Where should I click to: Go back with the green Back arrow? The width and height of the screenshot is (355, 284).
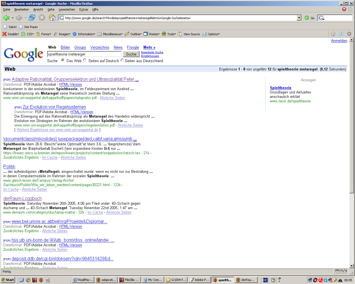coord(6,18)
